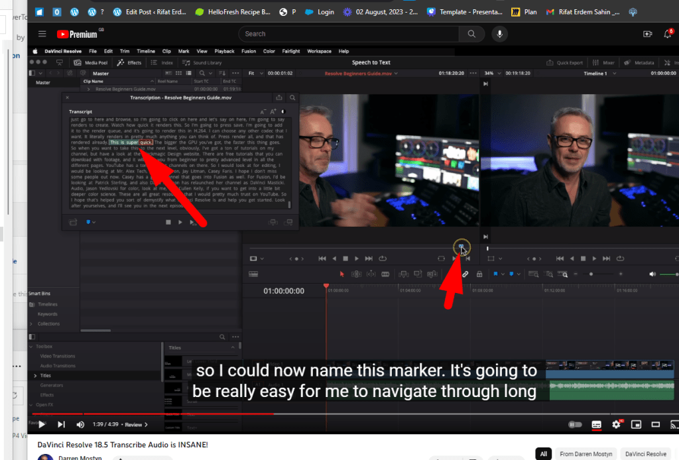Open the Mixer panel

pos(603,63)
